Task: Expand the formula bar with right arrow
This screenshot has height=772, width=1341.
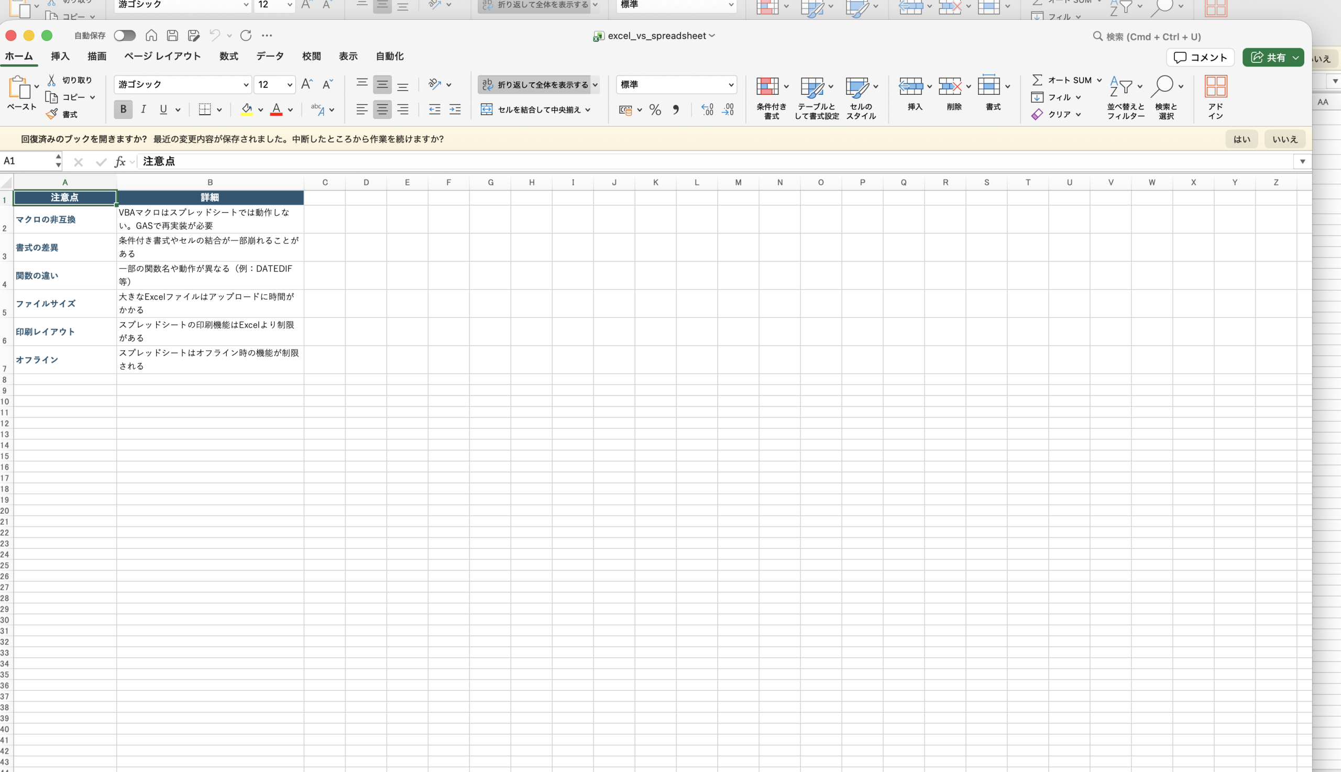Action: 1302,161
